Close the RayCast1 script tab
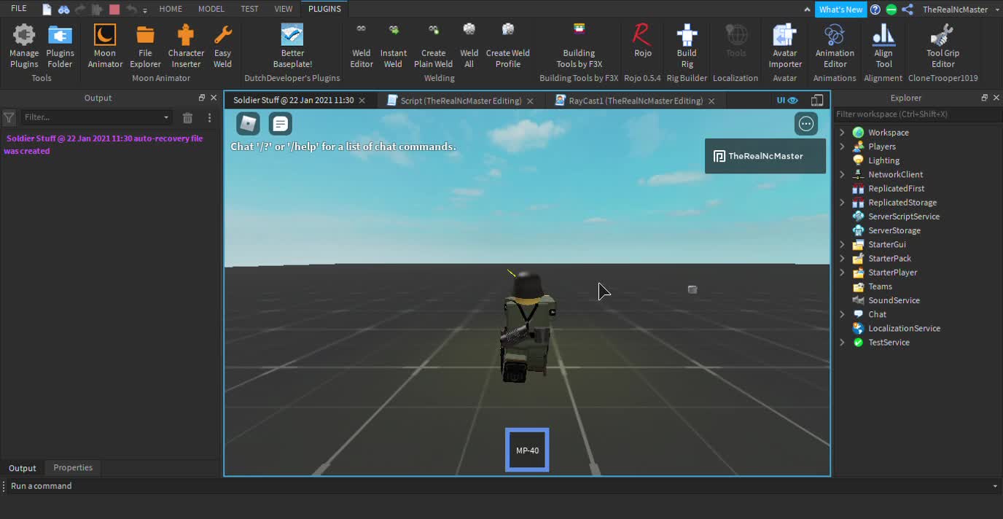 click(711, 101)
